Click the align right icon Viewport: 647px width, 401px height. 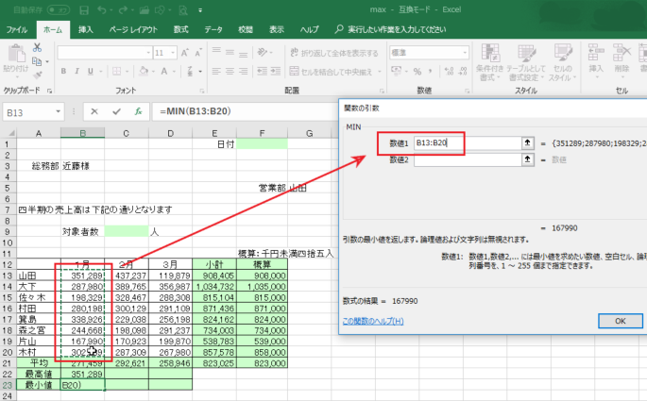pos(244,72)
